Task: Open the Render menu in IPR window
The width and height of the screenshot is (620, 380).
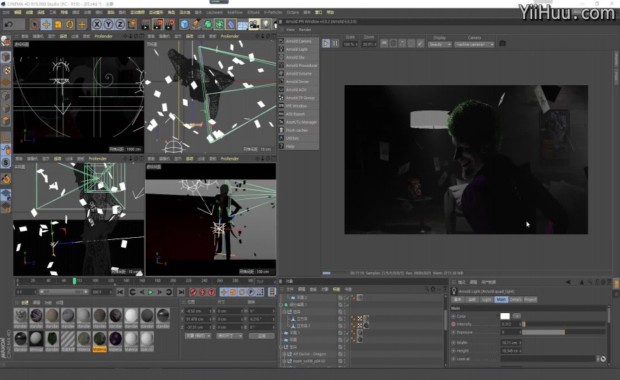Action: pyautogui.click(x=305, y=30)
